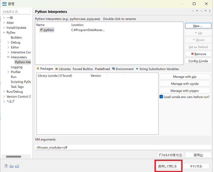
Task: Select Run under PyDev in the tree
Action: pos(13,77)
